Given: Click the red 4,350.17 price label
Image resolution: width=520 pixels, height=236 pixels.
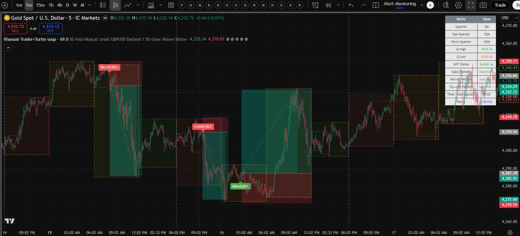Looking at the screenshot, I should click(509, 61).
